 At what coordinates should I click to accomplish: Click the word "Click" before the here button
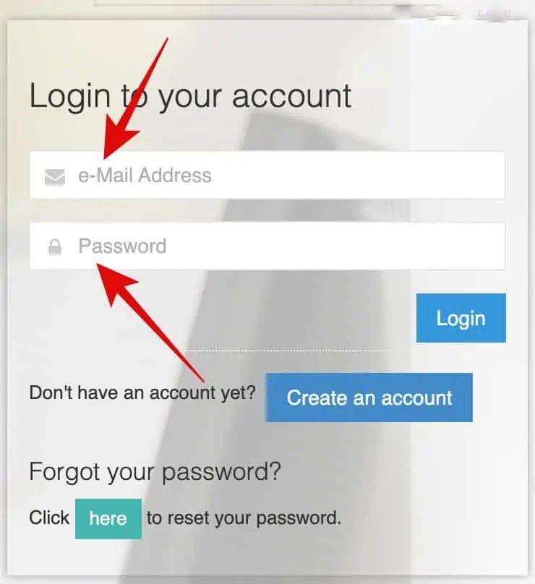tap(49, 518)
